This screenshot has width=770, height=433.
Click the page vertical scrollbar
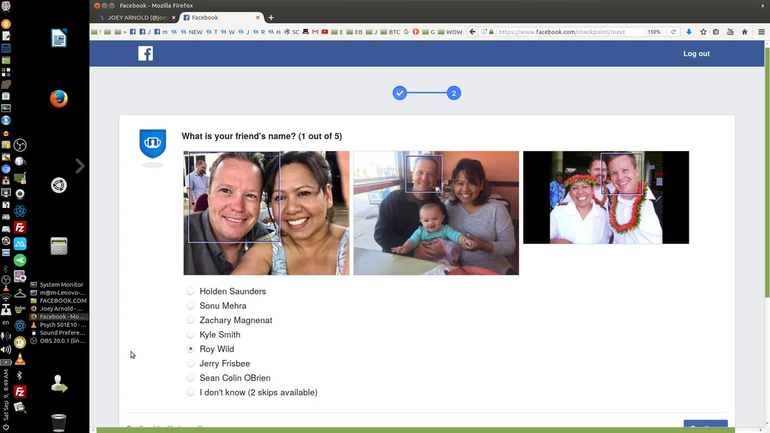[x=766, y=180]
